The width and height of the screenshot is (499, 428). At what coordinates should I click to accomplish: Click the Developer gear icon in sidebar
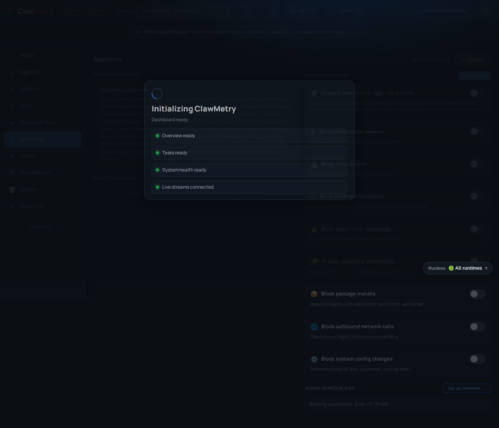click(12, 206)
